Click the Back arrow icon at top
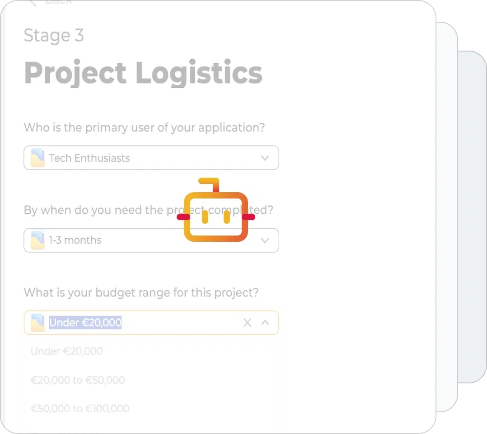 [x=33, y=3]
